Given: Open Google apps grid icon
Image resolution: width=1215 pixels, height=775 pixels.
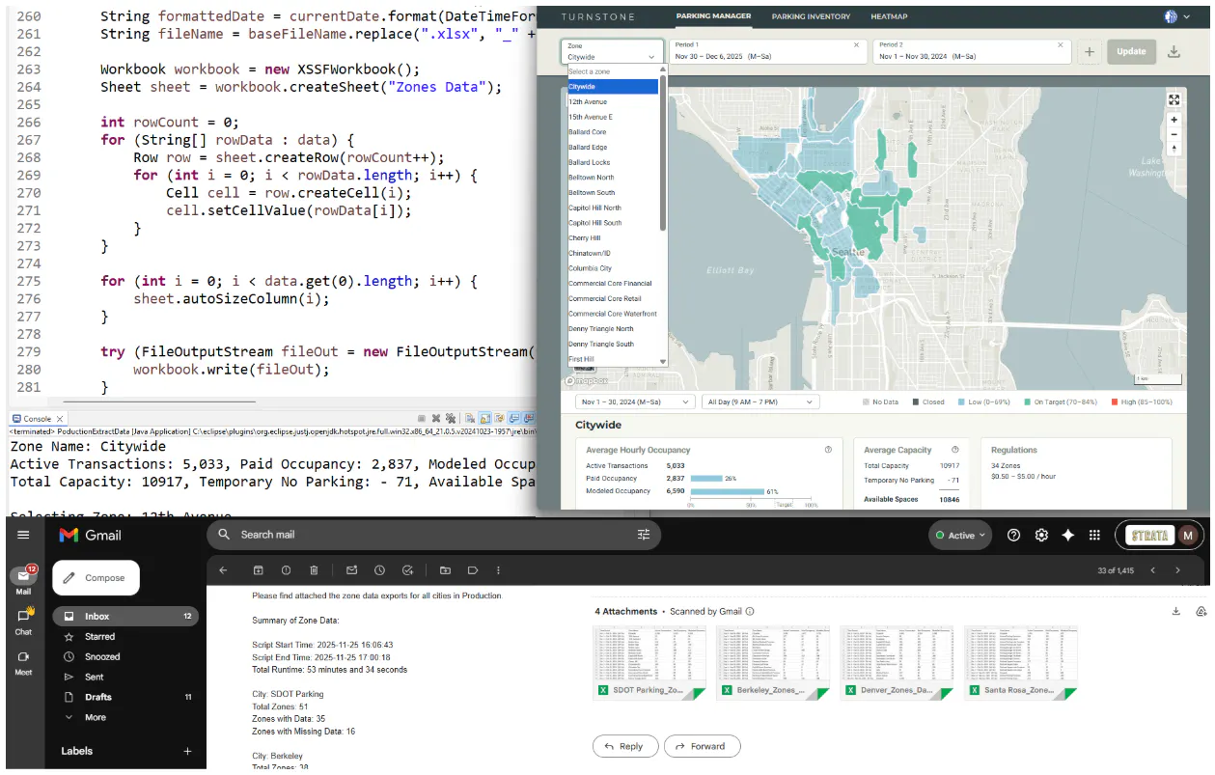Looking at the screenshot, I should (1094, 535).
